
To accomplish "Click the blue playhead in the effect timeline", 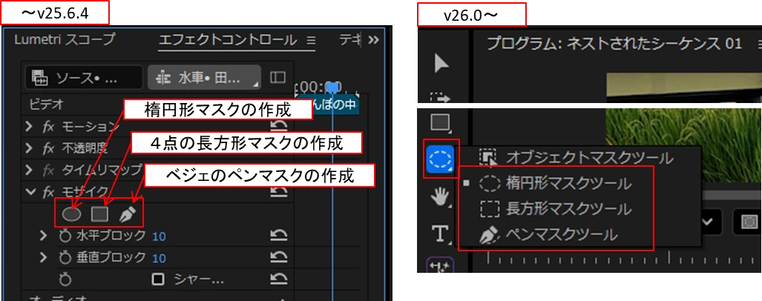I will point(332,87).
